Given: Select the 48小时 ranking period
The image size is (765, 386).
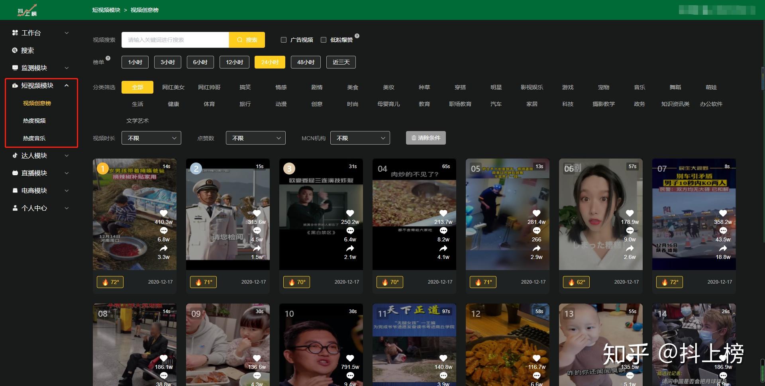Looking at the screenshot, I should tap(306, 62).
